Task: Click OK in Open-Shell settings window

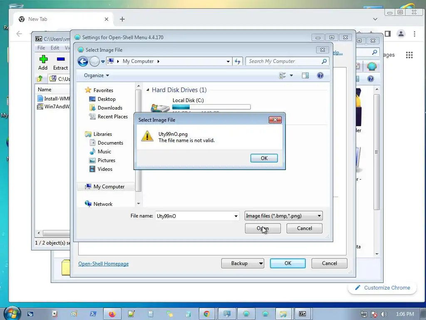Action: [288, 263]
